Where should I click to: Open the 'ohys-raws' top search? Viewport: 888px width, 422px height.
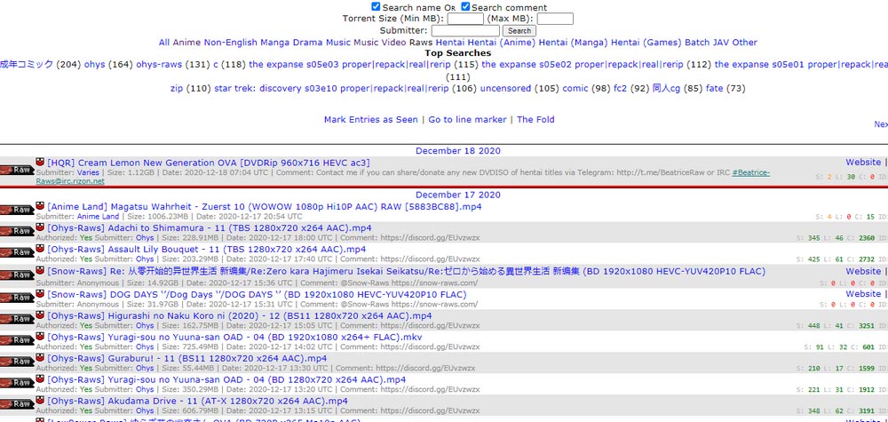coord(159,65)
